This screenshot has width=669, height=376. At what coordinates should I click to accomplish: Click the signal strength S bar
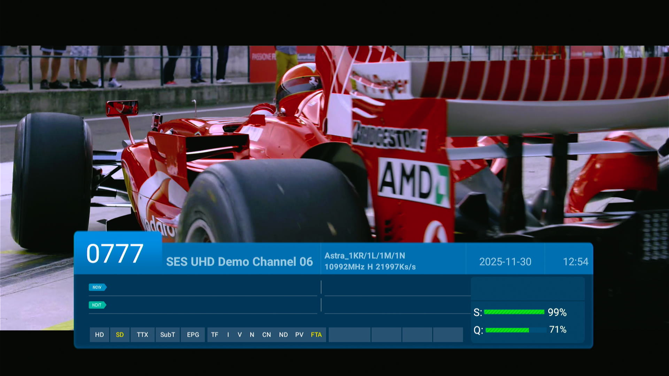coord(514,312)
